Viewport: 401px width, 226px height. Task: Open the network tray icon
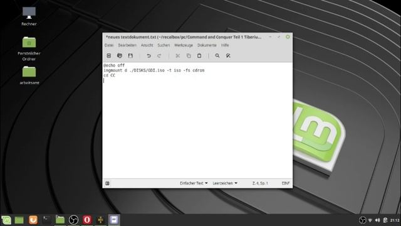point(370,220)
